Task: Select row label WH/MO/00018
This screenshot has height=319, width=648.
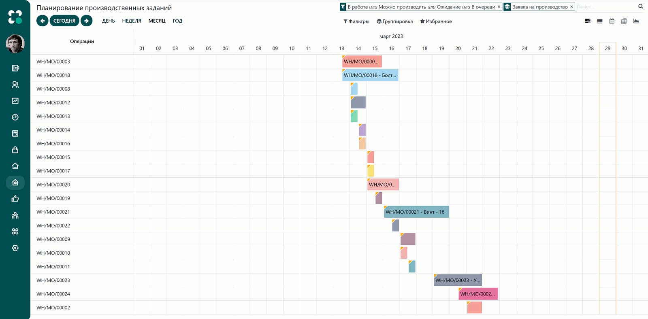Action: 53,75
